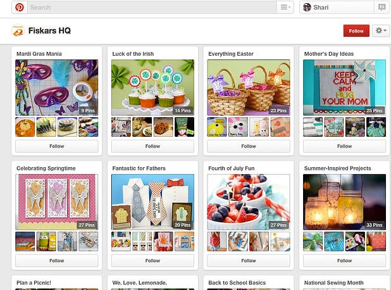
Task: Open Shari's profile avatar
Action: [x=307, y=7]
